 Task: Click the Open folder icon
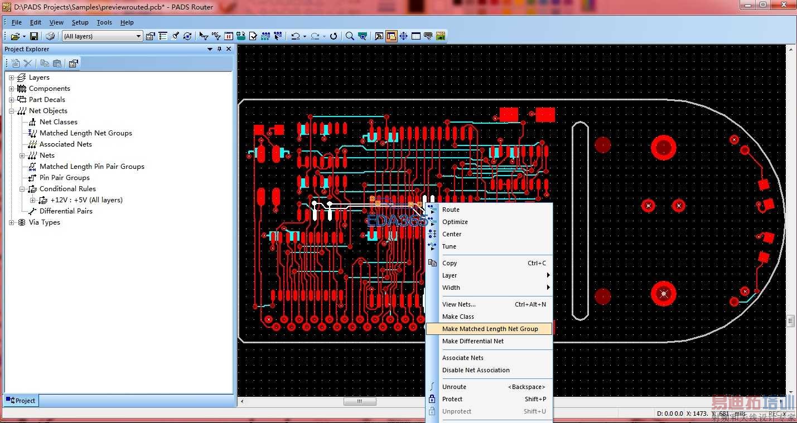[15, 36]
